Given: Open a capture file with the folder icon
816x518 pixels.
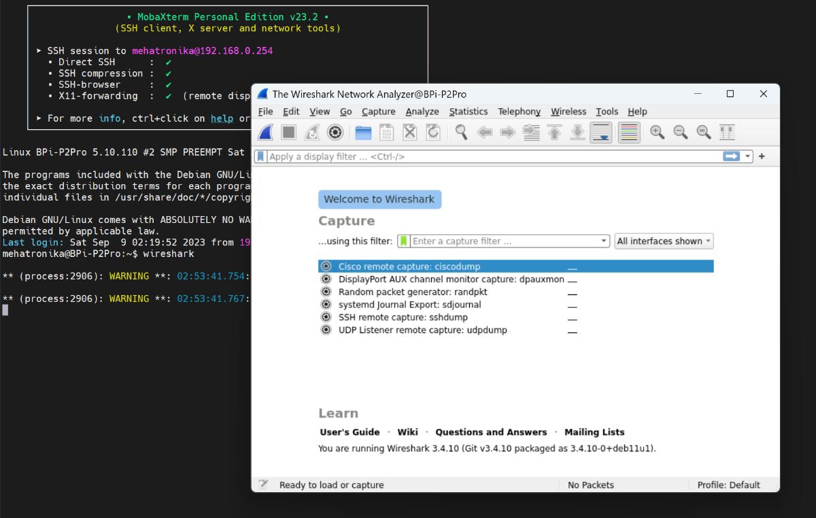Looking at the screenshot, I should pyautogui.click(x=364, y=133).
